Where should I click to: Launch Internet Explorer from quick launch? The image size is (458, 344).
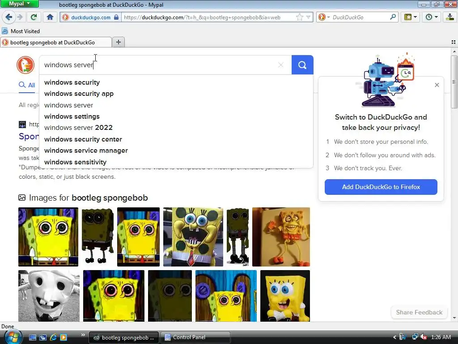pos(53,337)
